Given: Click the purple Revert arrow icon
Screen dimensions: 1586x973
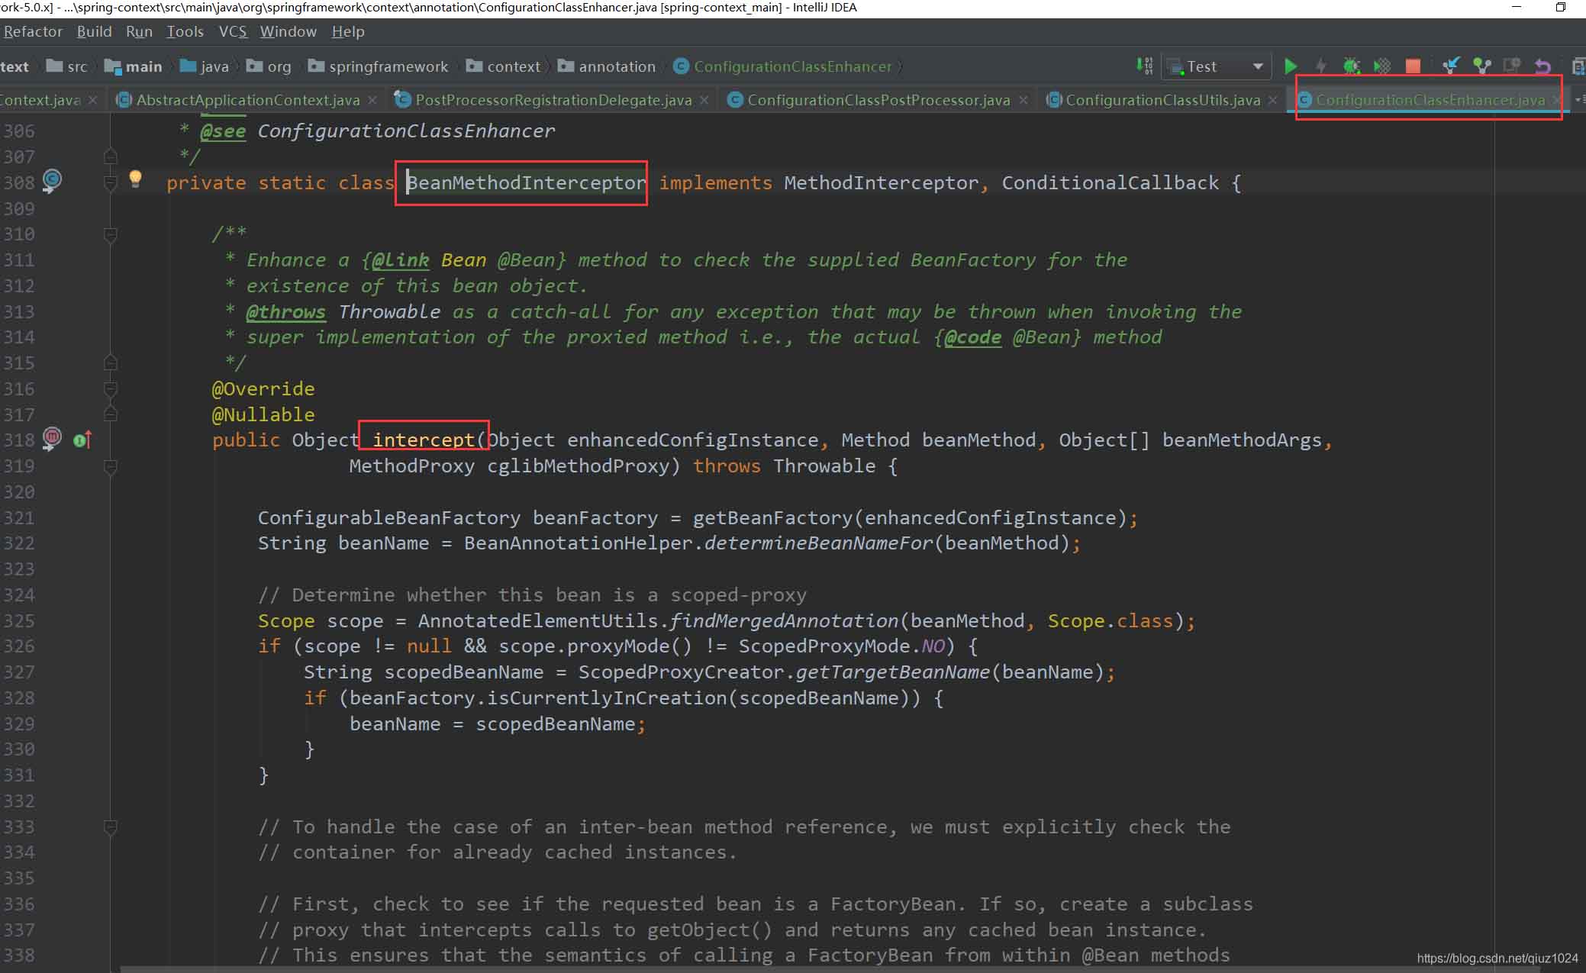Looking at the screenshot, I should coord(1542,66).
